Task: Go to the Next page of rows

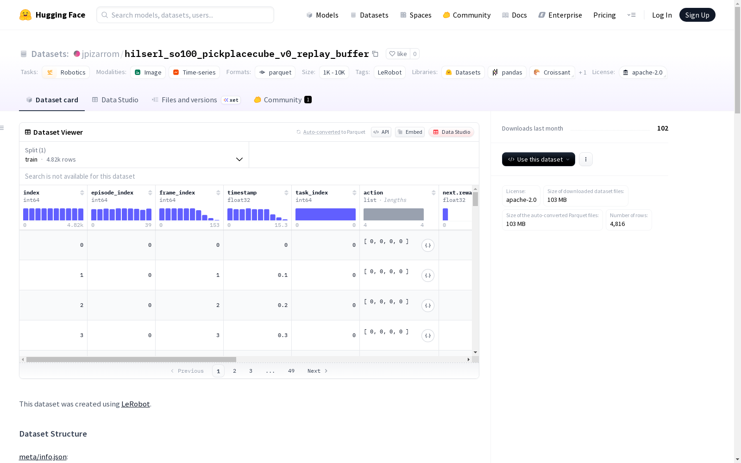Action: 318,371
